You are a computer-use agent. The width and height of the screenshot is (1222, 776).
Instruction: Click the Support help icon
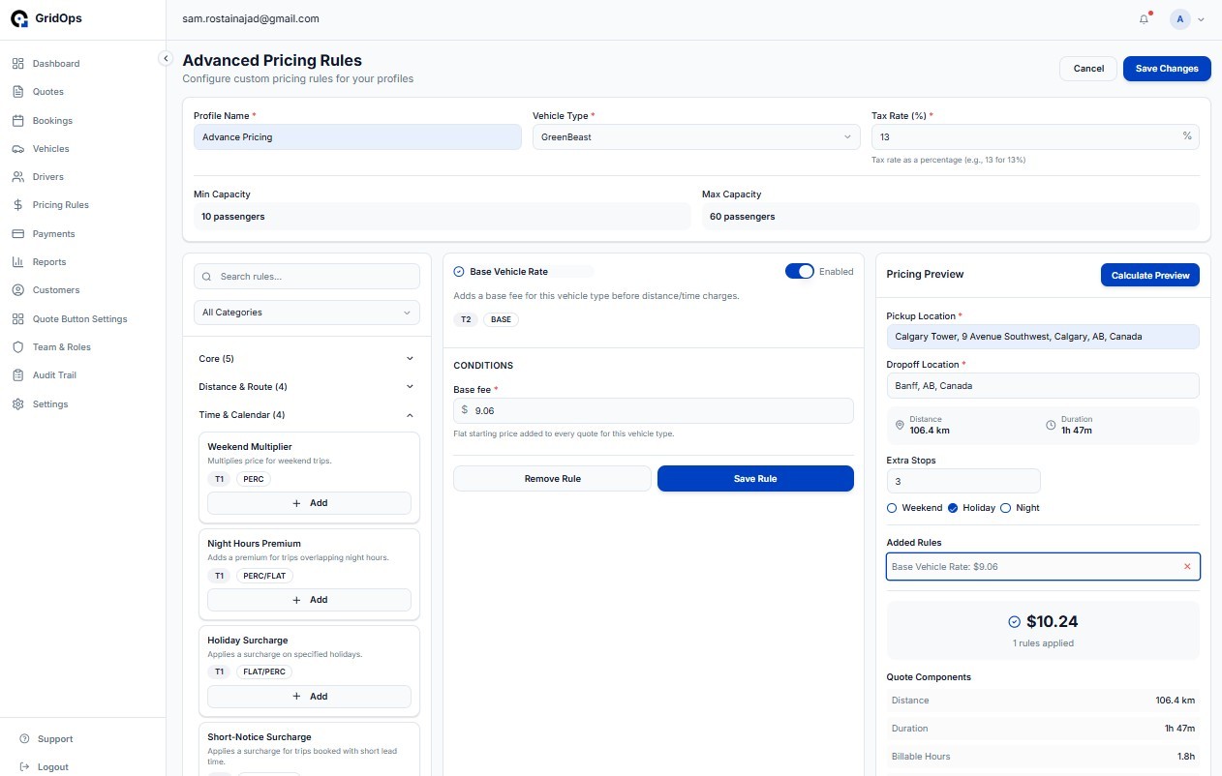[24, 739]
